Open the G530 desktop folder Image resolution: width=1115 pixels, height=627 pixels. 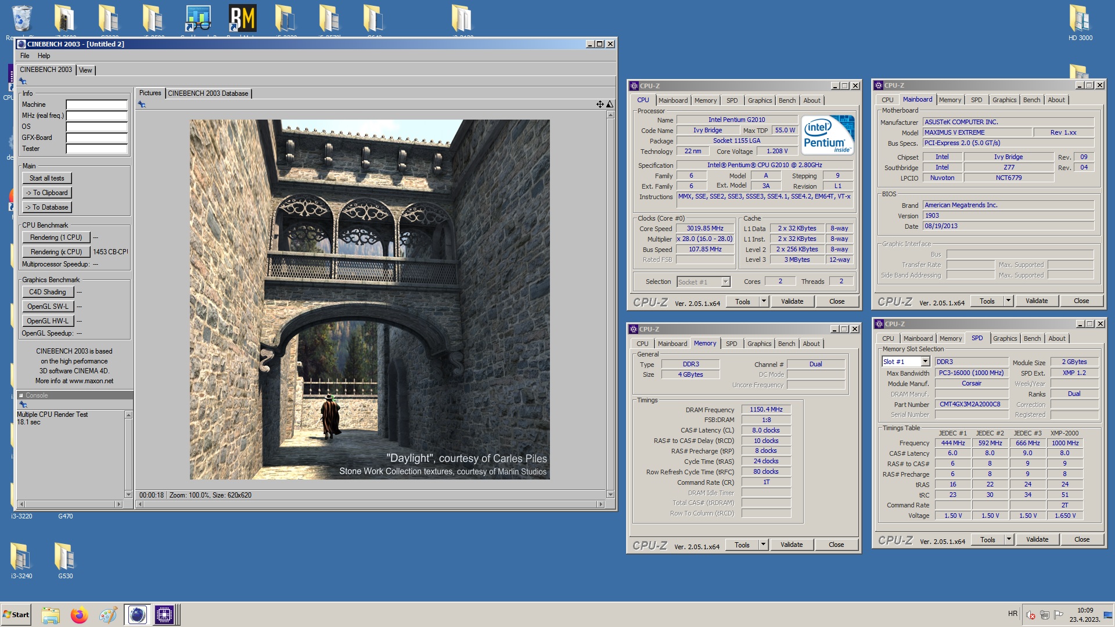[x=65, y=560]
